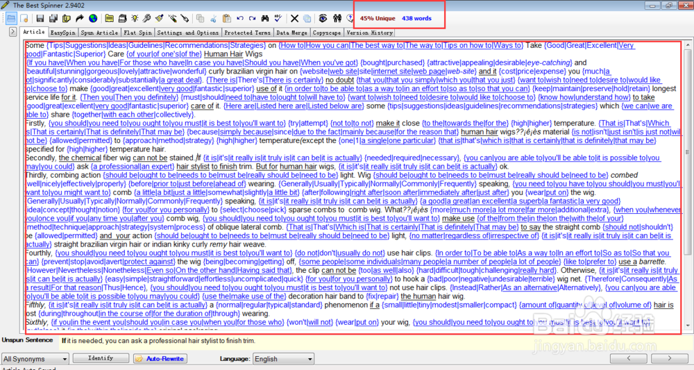Click the magic wand icon
The height and width of the screenshot is (370, 694).
[x=172, y=19]
